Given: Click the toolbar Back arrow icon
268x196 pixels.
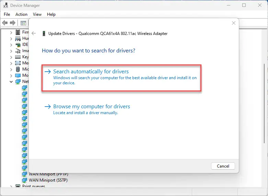Looking at the screenshot, I should click(5, 23).
